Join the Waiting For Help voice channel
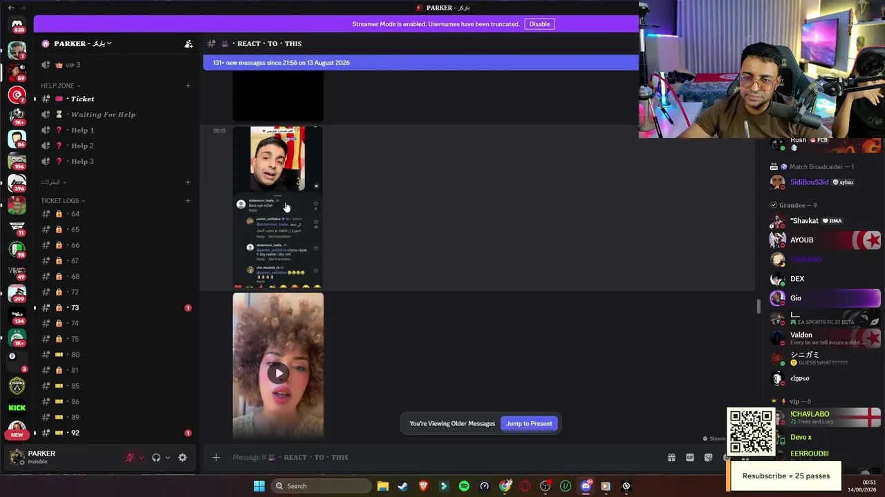Viewport: 885px width, 497px height. tap(116, 115)
